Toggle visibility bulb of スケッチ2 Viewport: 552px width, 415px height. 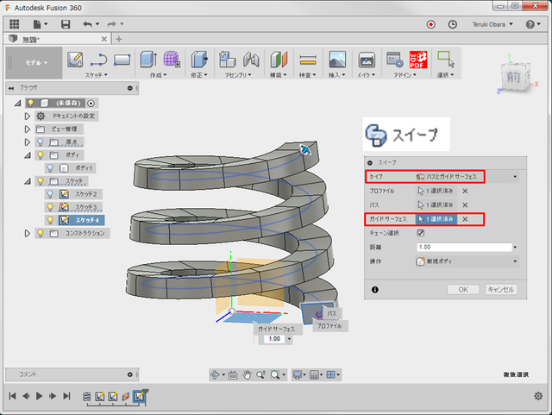coord(50,194)
